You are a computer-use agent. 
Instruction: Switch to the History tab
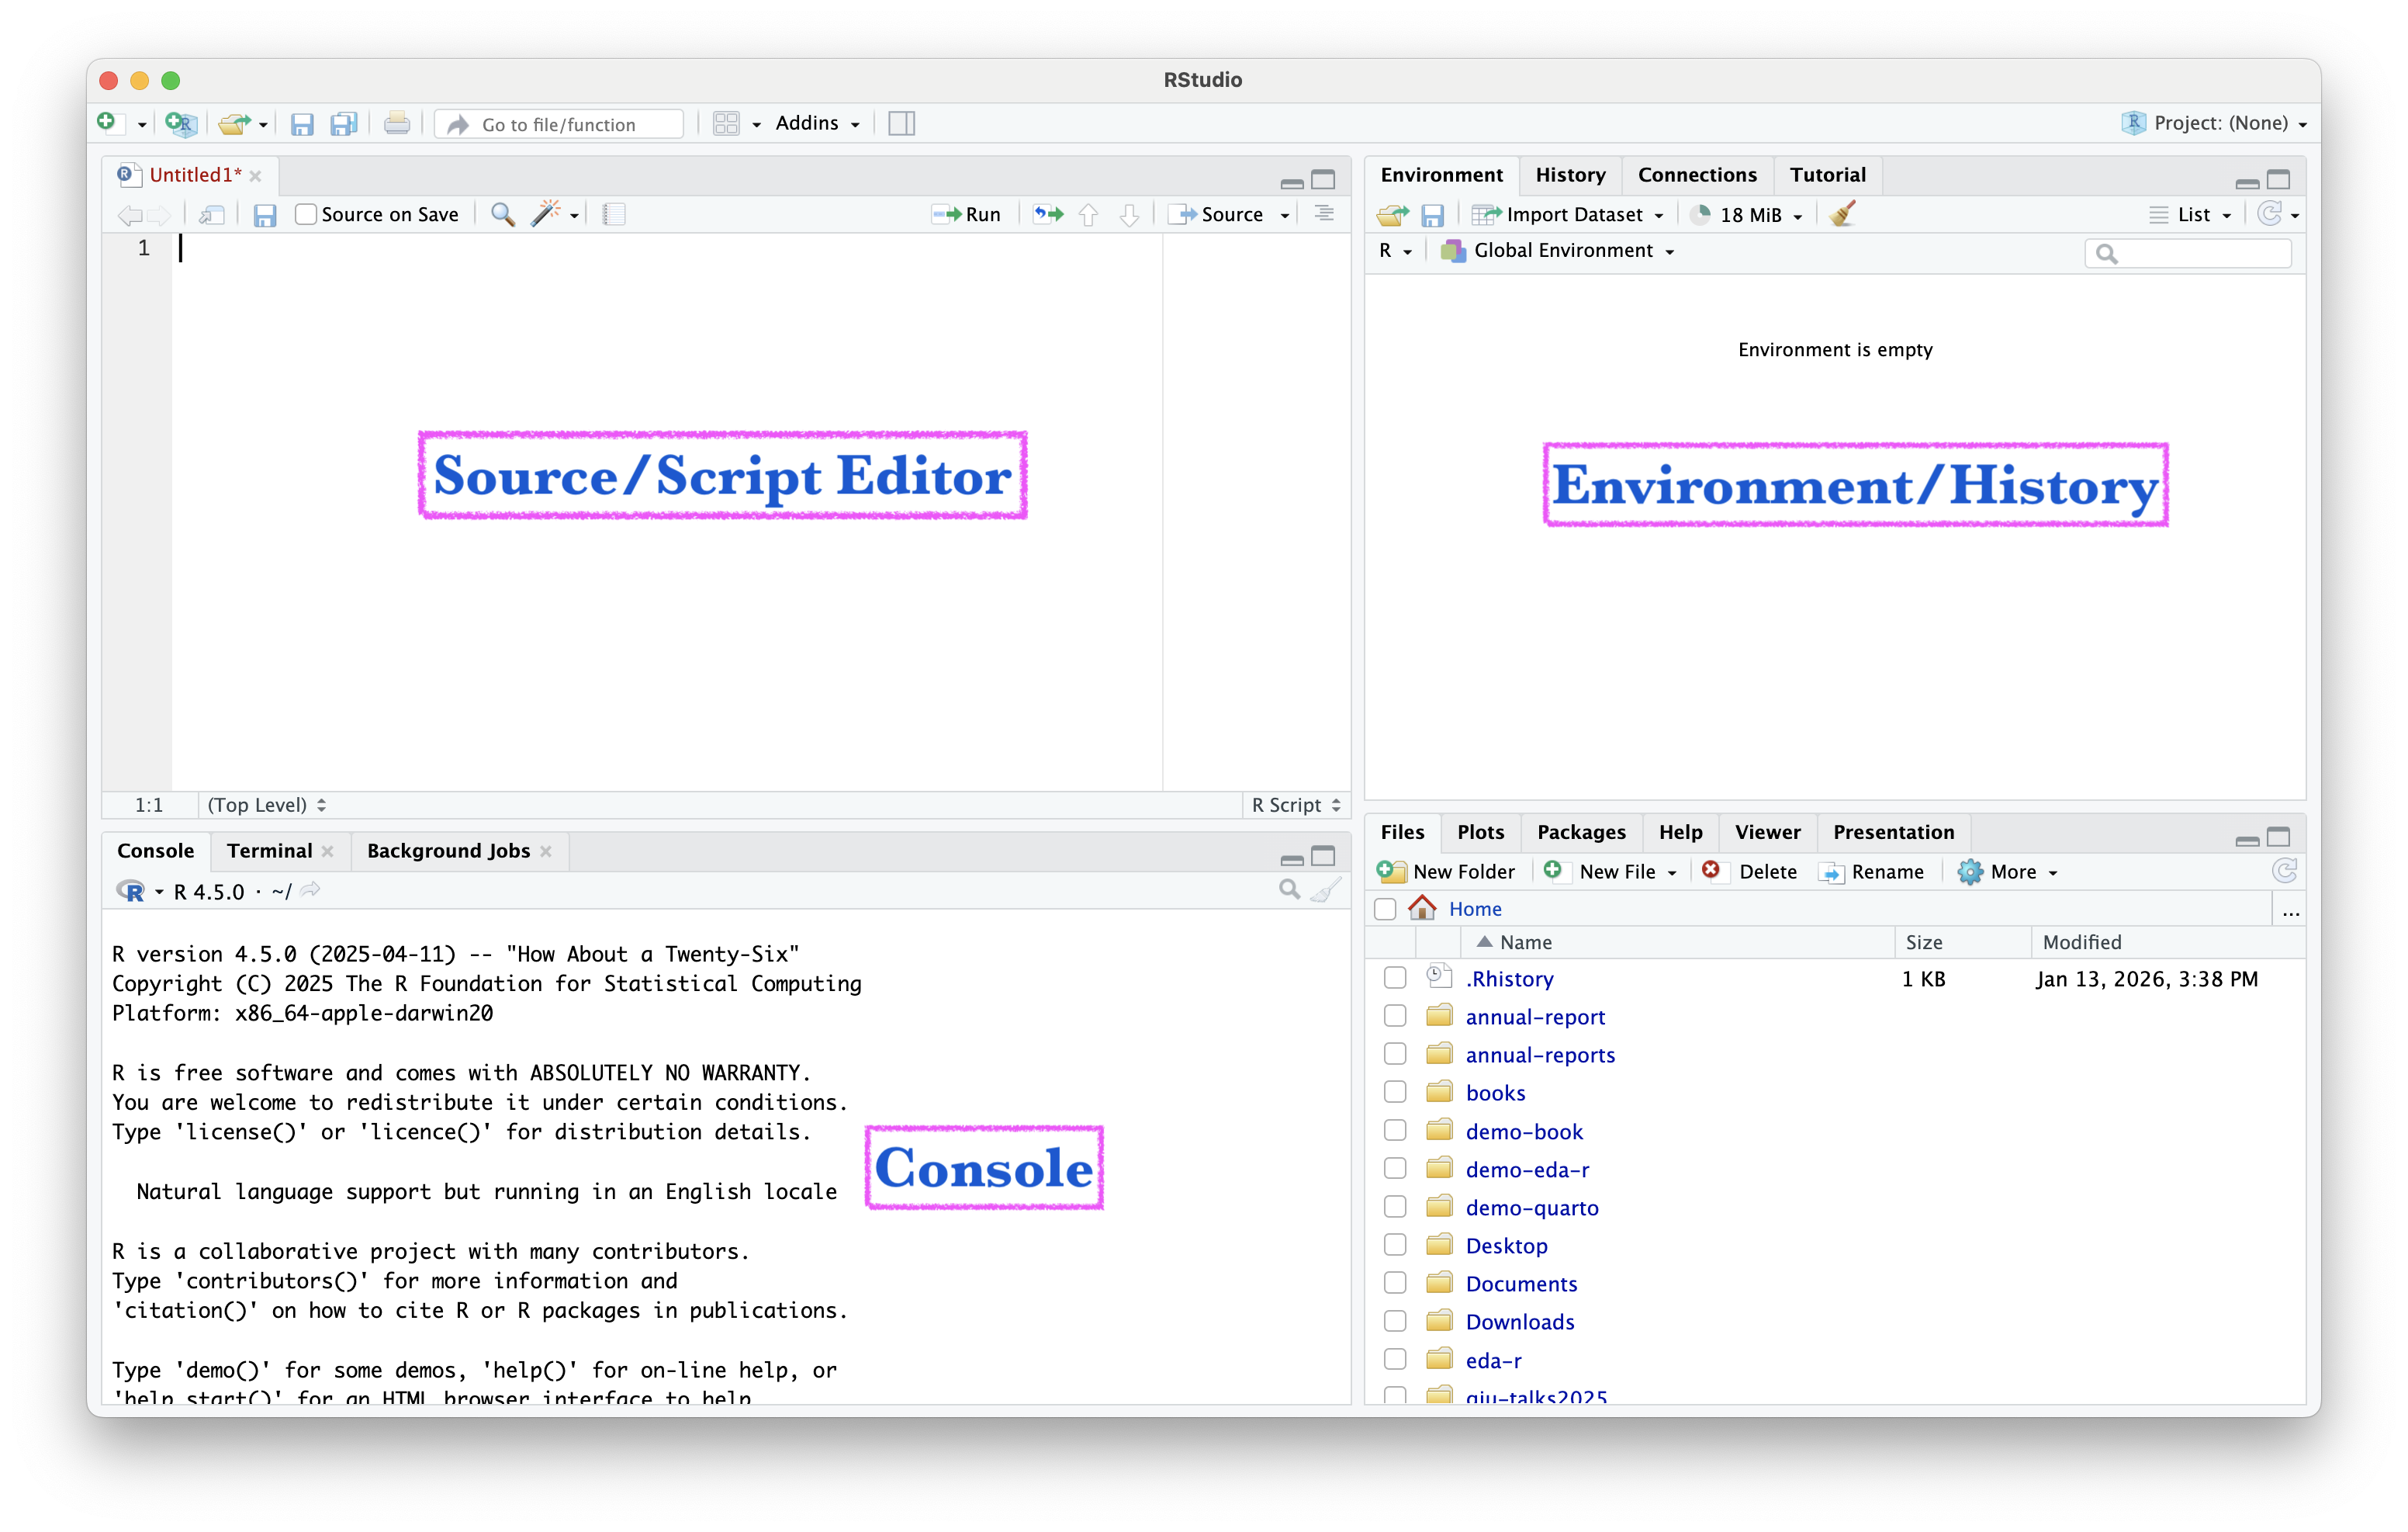(x=1570, y=175)
